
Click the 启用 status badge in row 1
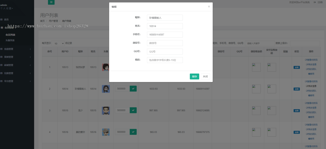pos(297,67)
